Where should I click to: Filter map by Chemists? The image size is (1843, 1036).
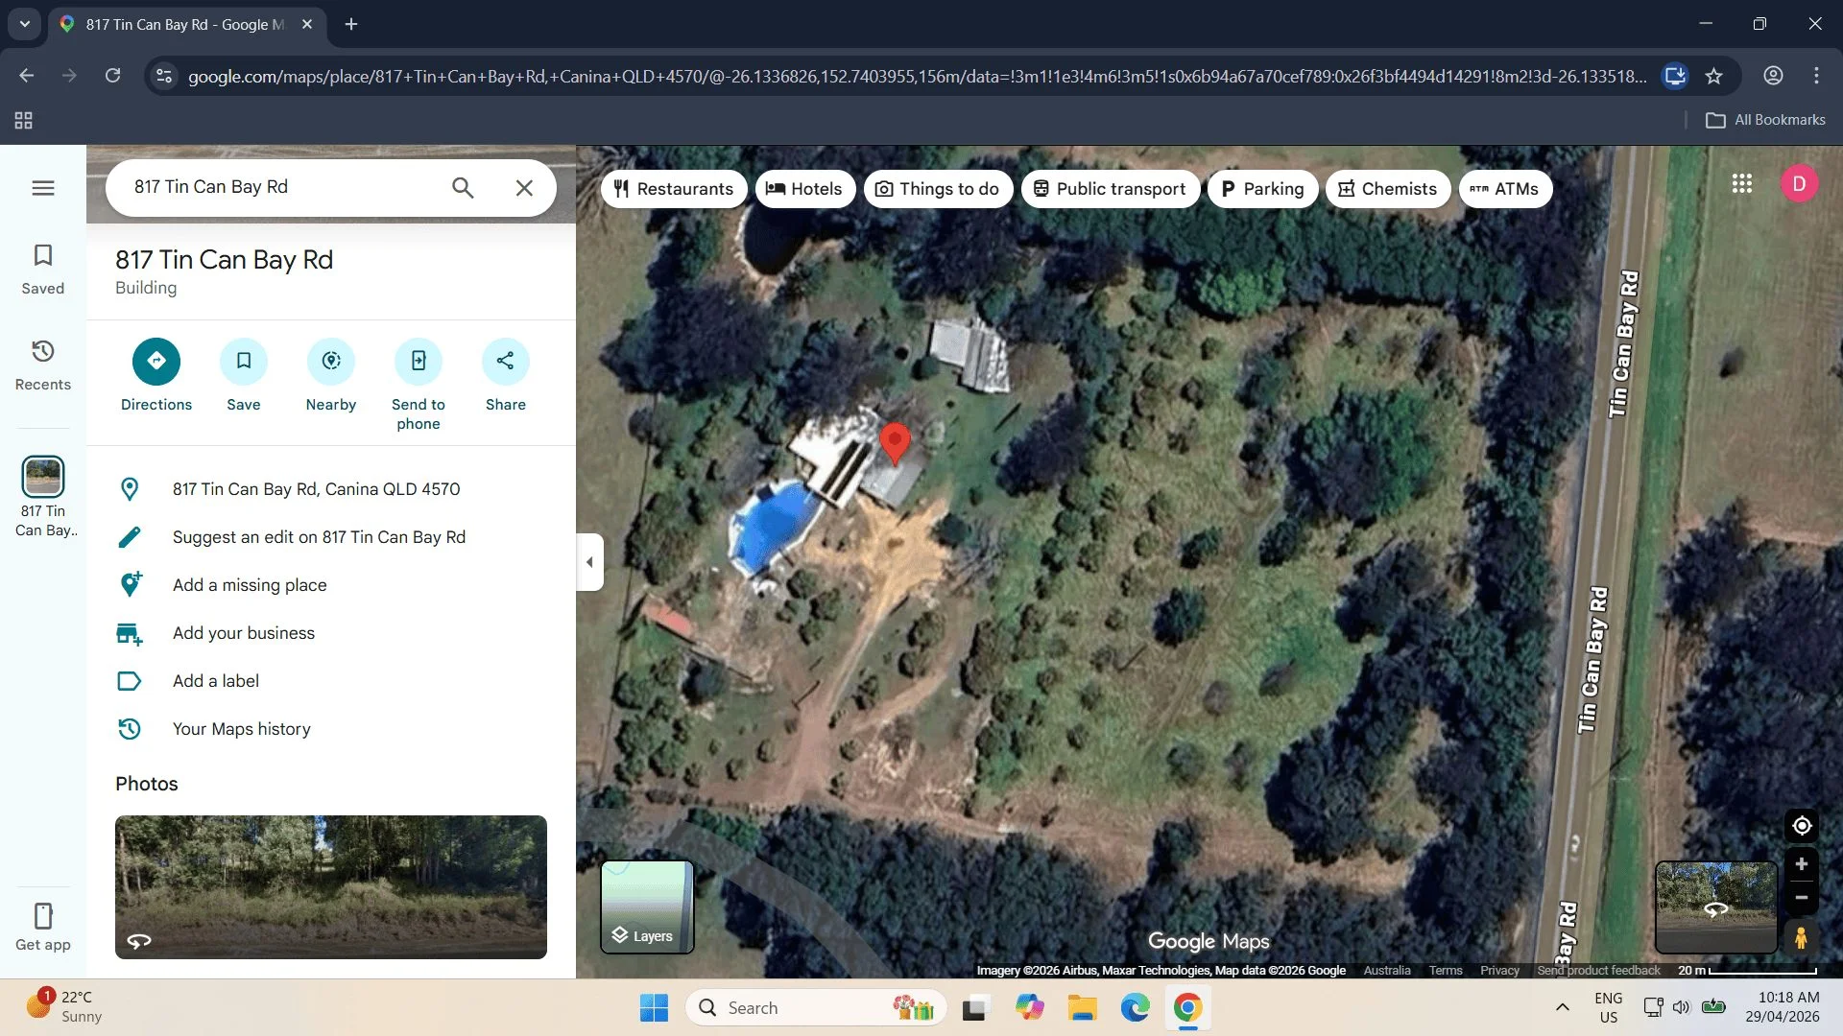point(1387,189)
